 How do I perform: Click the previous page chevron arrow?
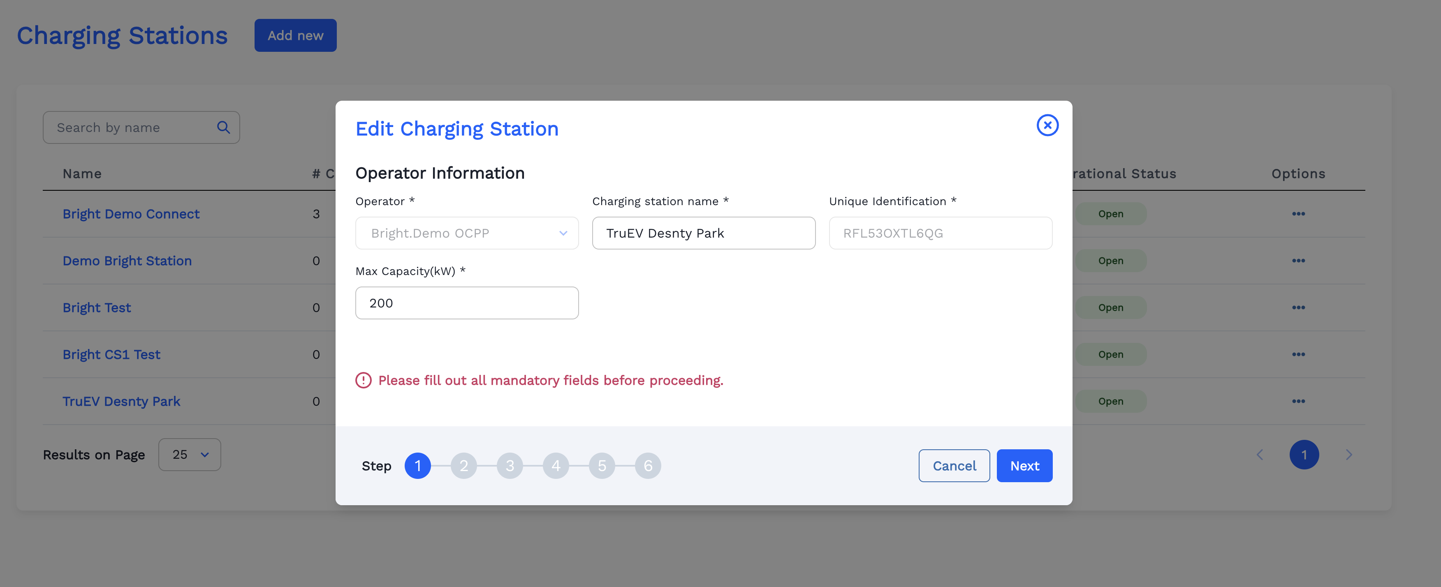(x=1260, y=455)
